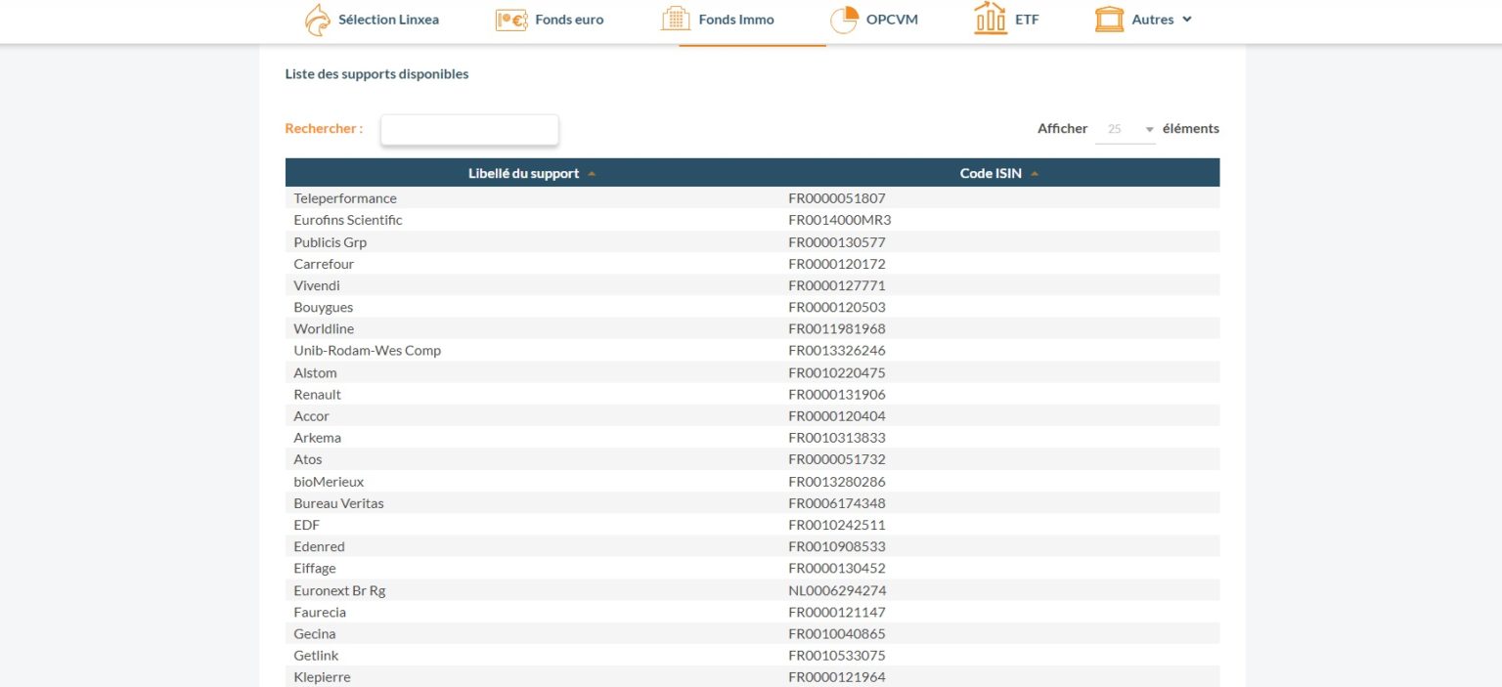
Task: Sort using the Code ISIN arrow
Action: click(1035, 174)
